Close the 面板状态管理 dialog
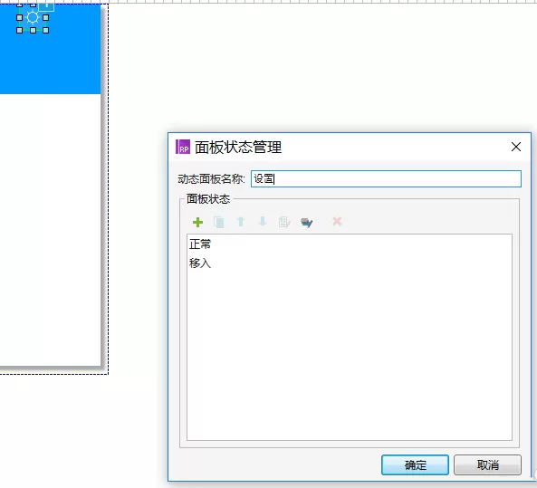This screenshot has height=488, width=537. point(516,147)
